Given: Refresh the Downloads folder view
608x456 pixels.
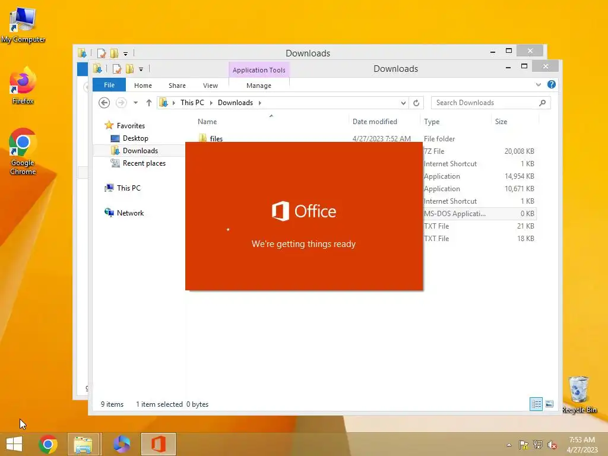Looking at the screenshot, I should click(416, 103).
